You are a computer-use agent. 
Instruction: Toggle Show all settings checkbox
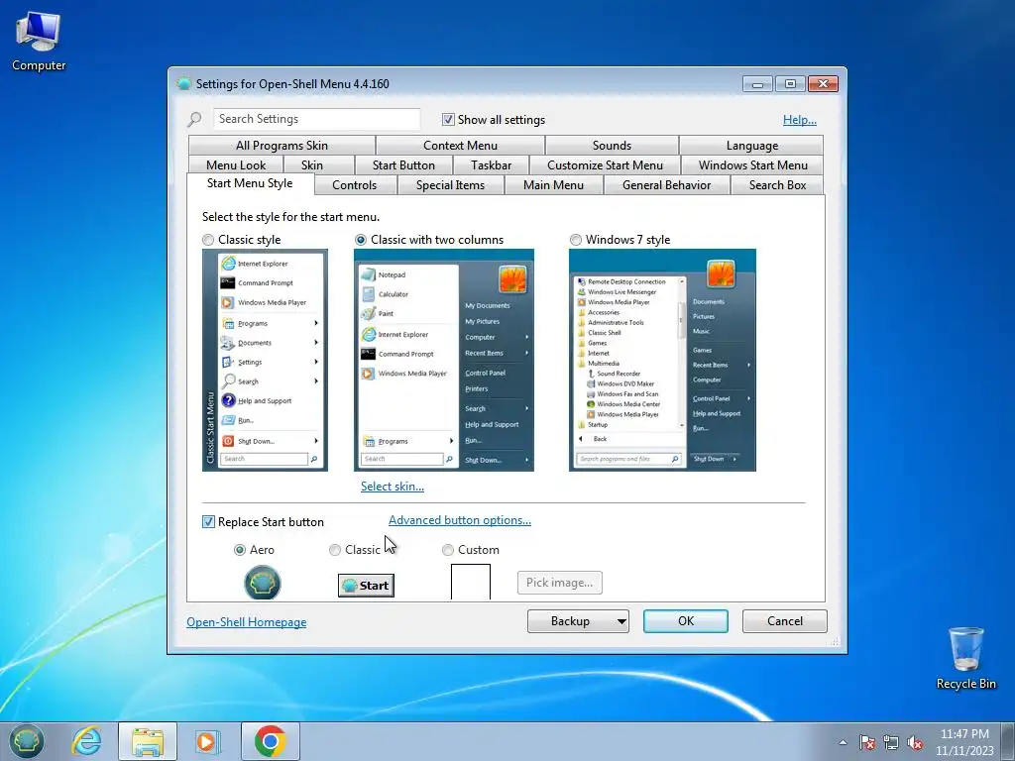coord(448,120)
